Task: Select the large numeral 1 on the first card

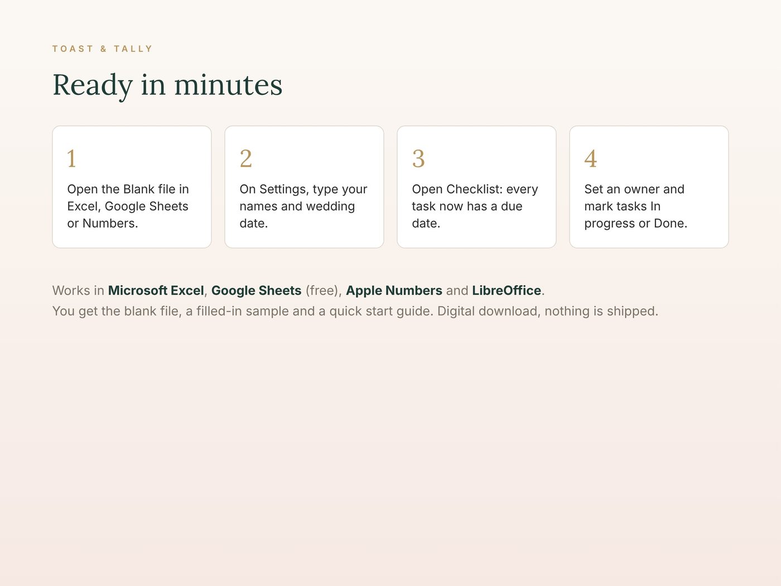Action: point(71,158)
